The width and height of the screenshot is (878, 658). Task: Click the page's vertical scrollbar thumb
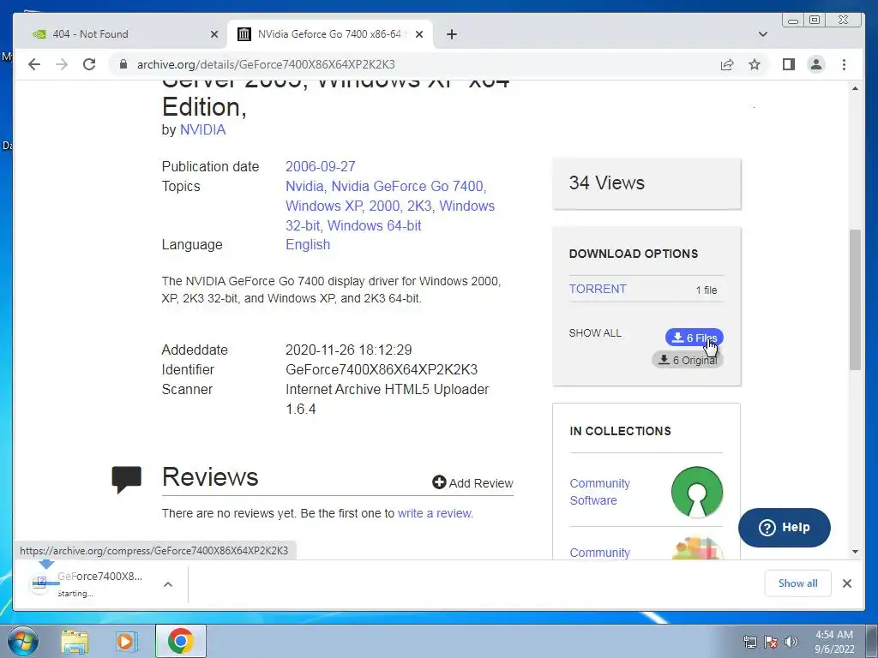(x=855, y=299)
